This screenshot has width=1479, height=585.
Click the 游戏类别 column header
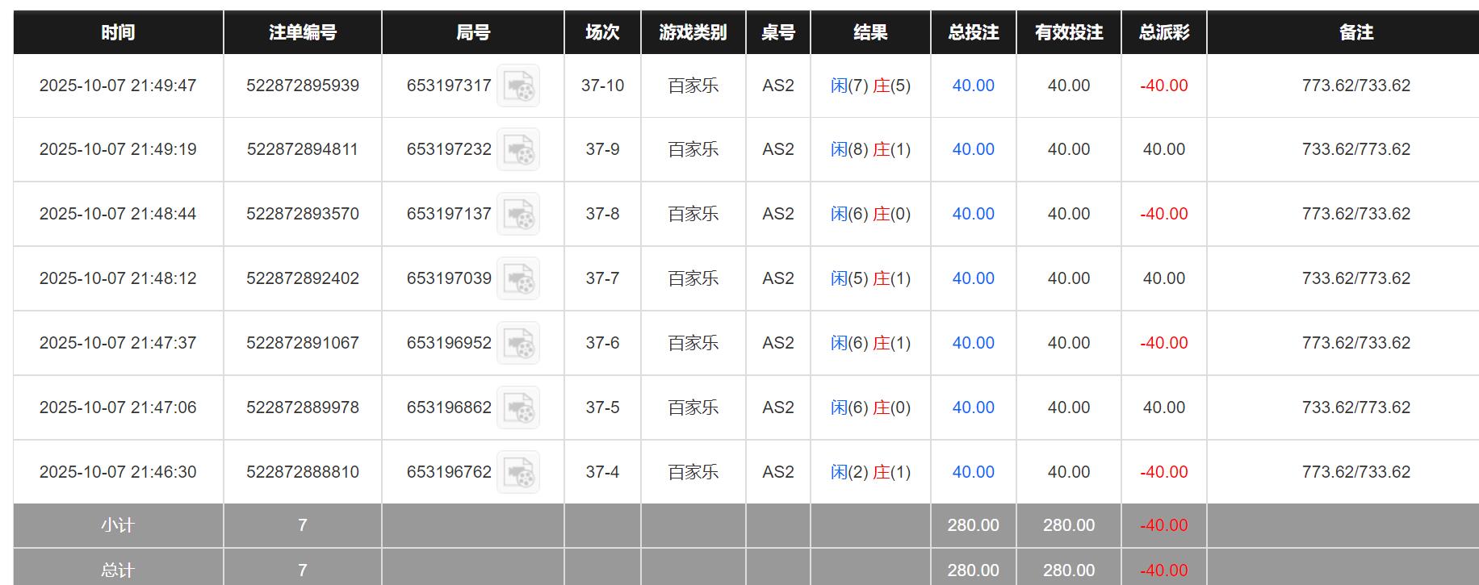pos(693,33)
